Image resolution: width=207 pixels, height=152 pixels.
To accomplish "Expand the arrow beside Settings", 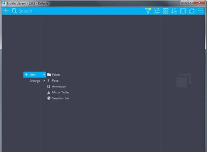I will (x=44, y=81).
